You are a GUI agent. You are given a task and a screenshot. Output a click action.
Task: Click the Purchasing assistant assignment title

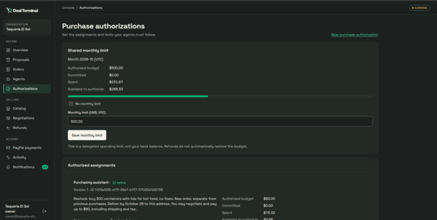pyautogui.click(x=91, y=183)
